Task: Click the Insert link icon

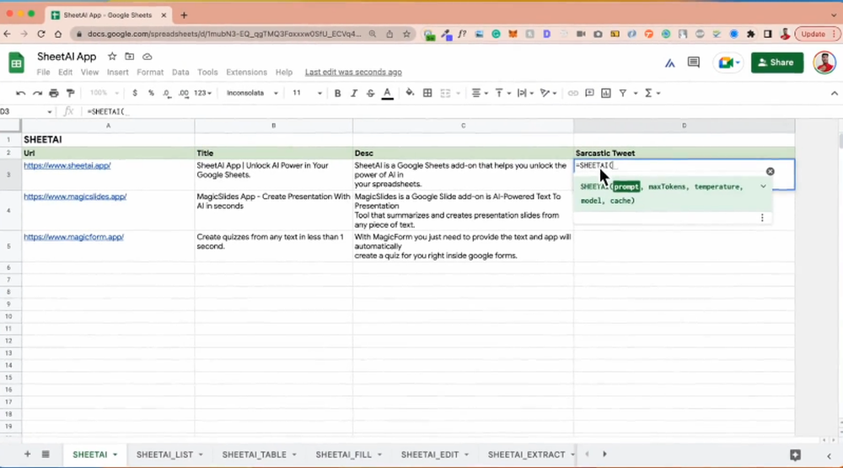Action: pos(572,93)
